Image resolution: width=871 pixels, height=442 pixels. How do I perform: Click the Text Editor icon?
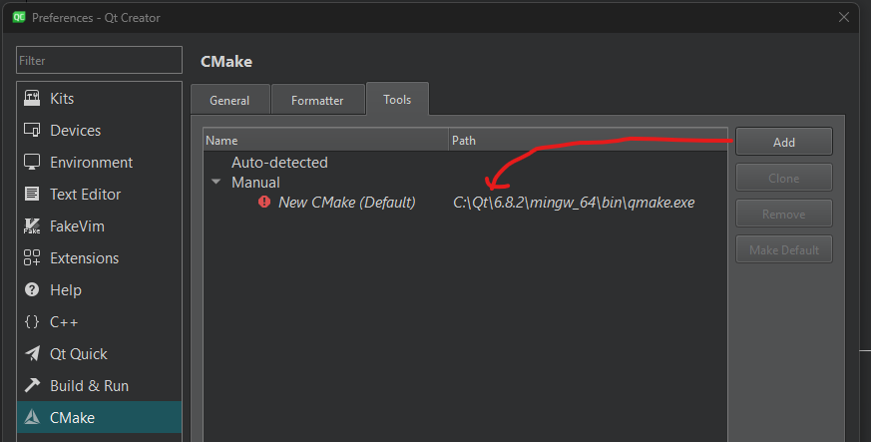[x=32, y=195]
